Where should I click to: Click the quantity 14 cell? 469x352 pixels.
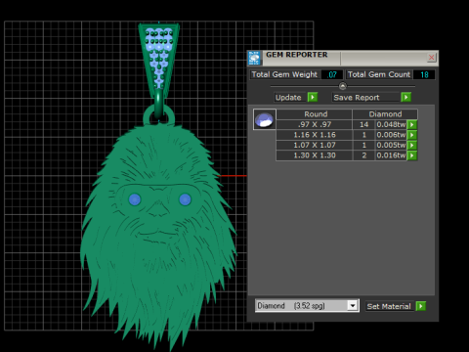[363, 124]
